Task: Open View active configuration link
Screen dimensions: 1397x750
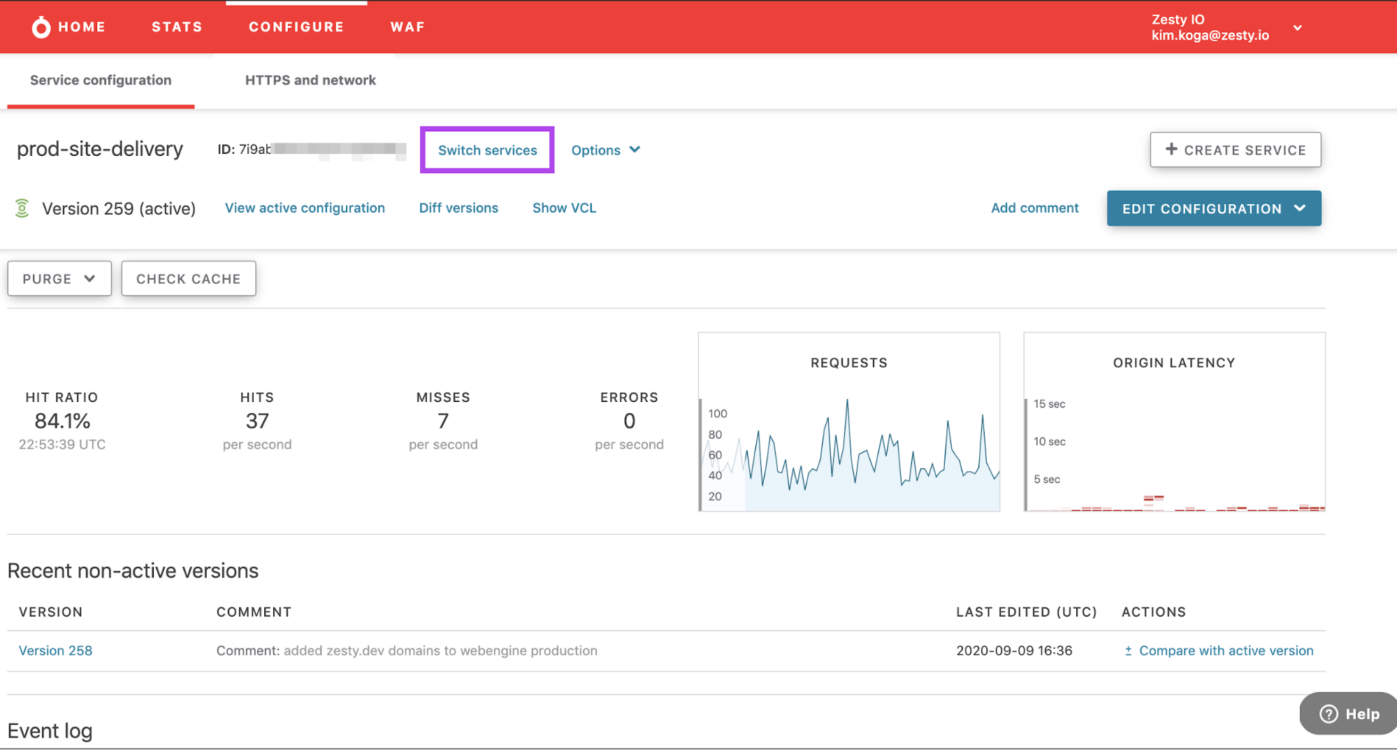Action: pyautogui.click(x=305, y=208)
